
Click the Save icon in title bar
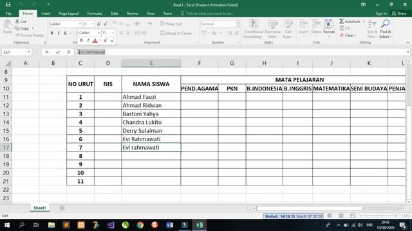click(8, 4)
